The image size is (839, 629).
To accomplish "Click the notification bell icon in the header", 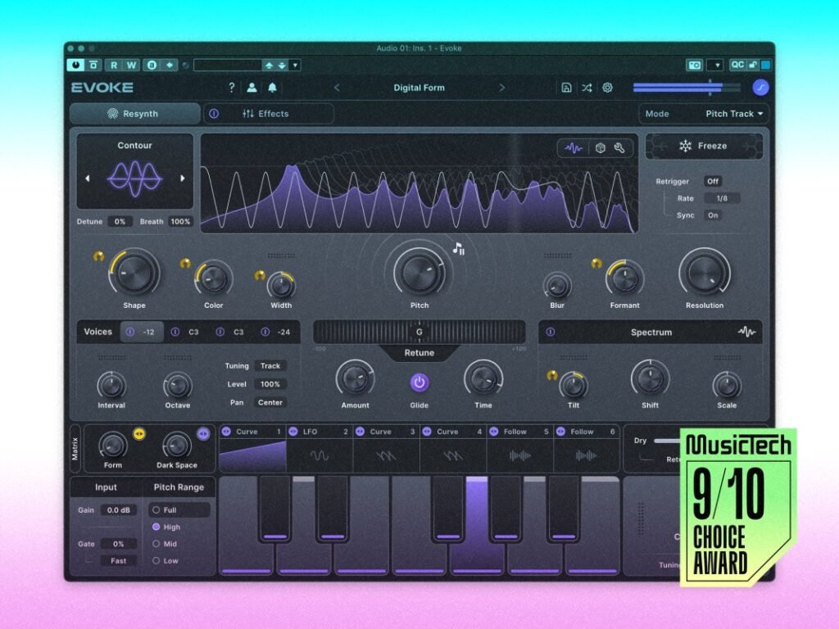I will click(272, 86).
